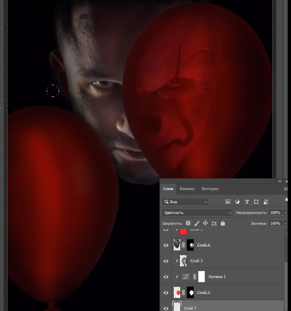Switch to the Каналы tab

point(187,189)
